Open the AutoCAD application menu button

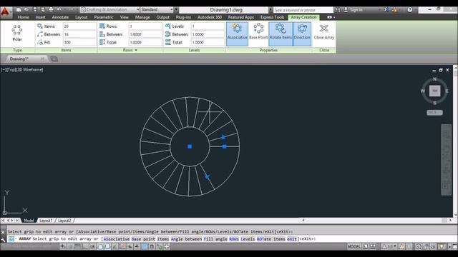tap(6, 12)
